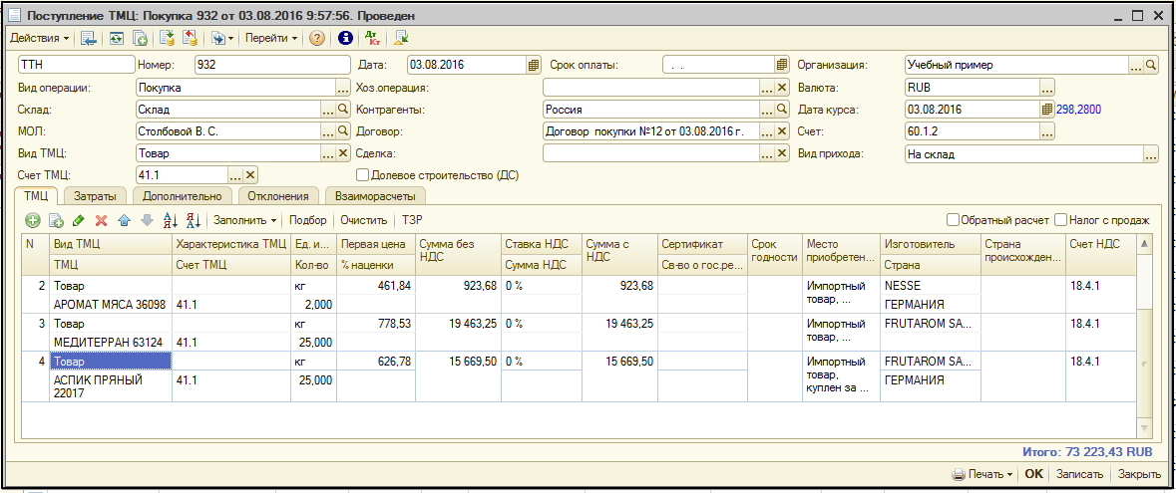
Task: Open the calendar picker for Дата field
Action: click(533, 65)
